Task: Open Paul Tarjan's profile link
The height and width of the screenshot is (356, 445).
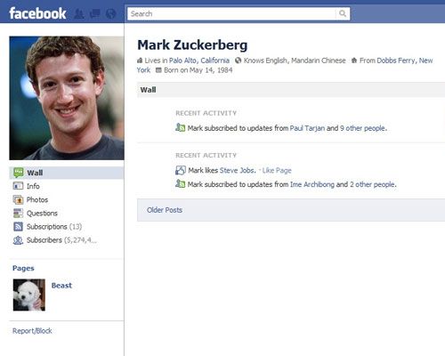Action: (x=307, y=128)
